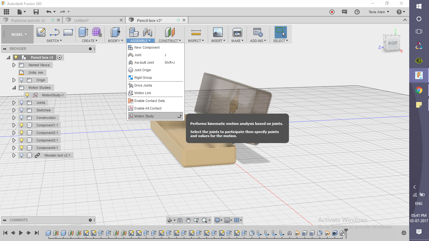Open the job status clock icon
The image size is (429, 241).
(x=357, y=12)
